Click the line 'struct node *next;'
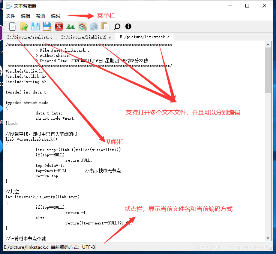 point(55,119)
